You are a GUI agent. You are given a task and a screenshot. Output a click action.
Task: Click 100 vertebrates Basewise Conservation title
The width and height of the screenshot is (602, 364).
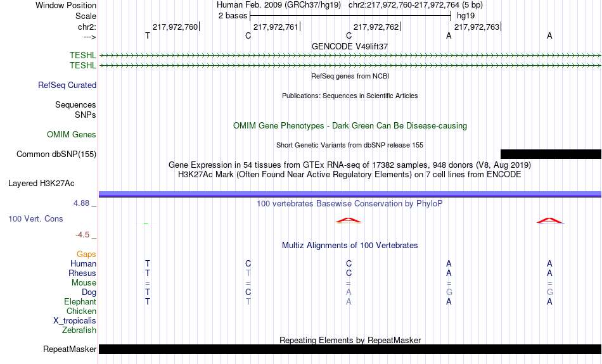click(350, 204)
